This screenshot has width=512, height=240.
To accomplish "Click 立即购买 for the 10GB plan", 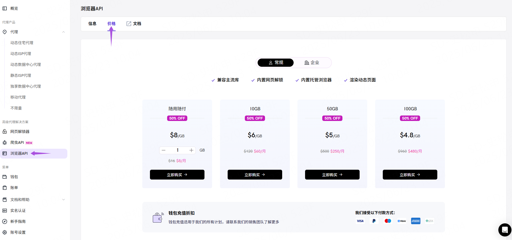I will 255,175.
